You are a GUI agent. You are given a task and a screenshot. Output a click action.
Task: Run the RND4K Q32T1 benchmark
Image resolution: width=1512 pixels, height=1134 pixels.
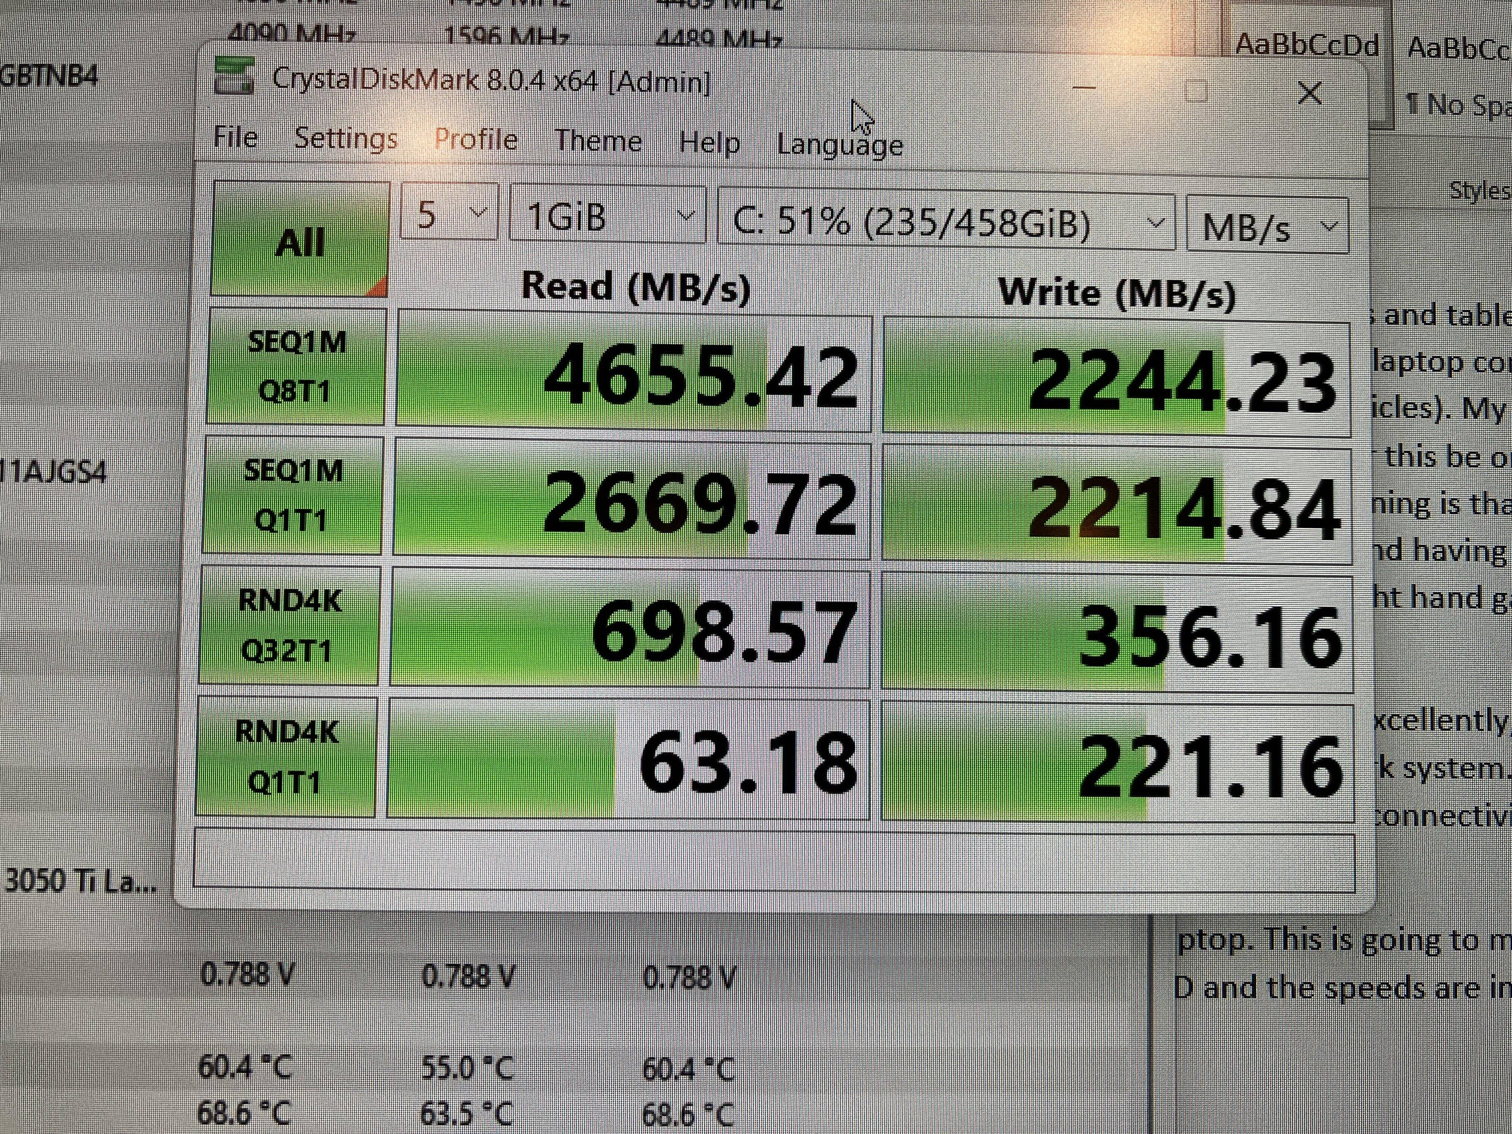289,626
